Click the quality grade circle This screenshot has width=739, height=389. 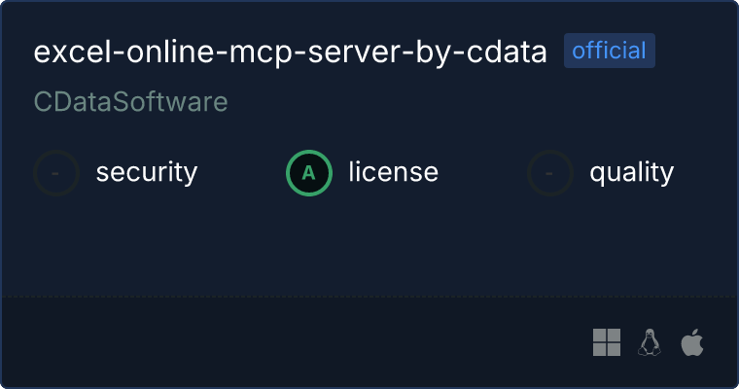click(550, 173)
